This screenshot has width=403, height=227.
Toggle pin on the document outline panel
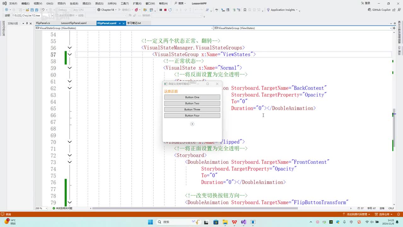(x=27, y=23)
